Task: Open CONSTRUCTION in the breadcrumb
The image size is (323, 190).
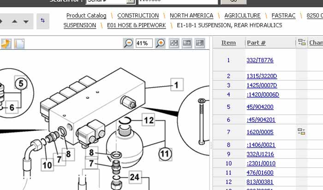Action: (x=138, y=16)
